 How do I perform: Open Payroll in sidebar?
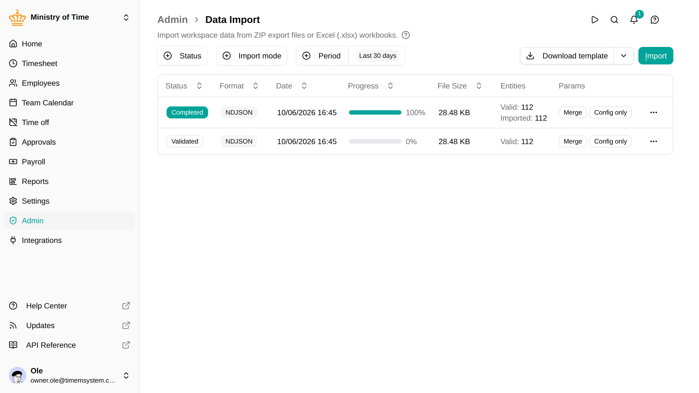point(70,162)
